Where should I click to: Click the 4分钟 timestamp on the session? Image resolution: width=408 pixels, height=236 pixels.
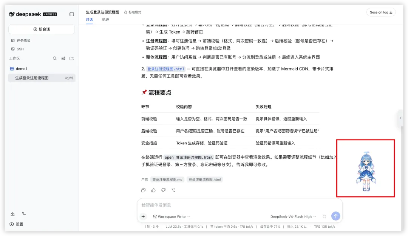tap(69, 78)
